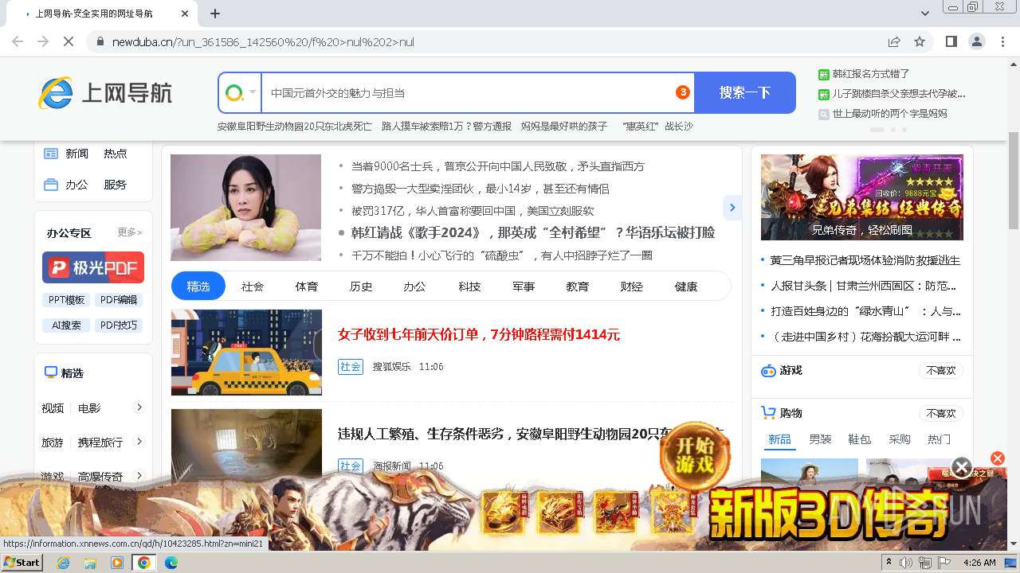Open the 兄弟传奇 game ad image
The image size is (1020, 573).
click(862, 197)
